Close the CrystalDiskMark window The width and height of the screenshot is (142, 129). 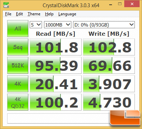point(132,4)
